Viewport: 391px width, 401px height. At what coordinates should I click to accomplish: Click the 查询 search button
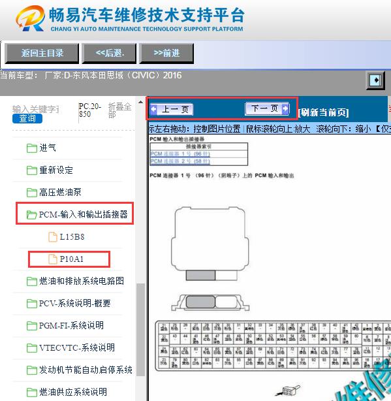[x=27, y=118]
